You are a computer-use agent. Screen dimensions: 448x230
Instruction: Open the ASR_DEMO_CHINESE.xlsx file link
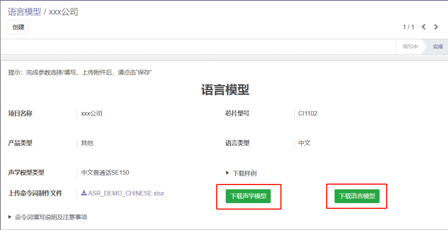(126, 193)
